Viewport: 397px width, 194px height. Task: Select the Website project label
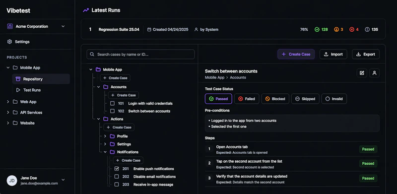pos(27,123)
